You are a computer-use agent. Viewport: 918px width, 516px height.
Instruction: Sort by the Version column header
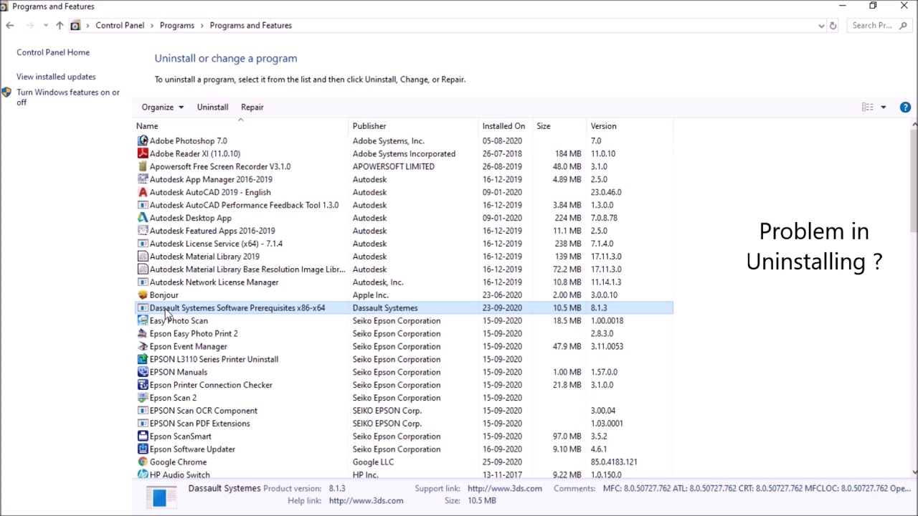[x=630, y=126]
